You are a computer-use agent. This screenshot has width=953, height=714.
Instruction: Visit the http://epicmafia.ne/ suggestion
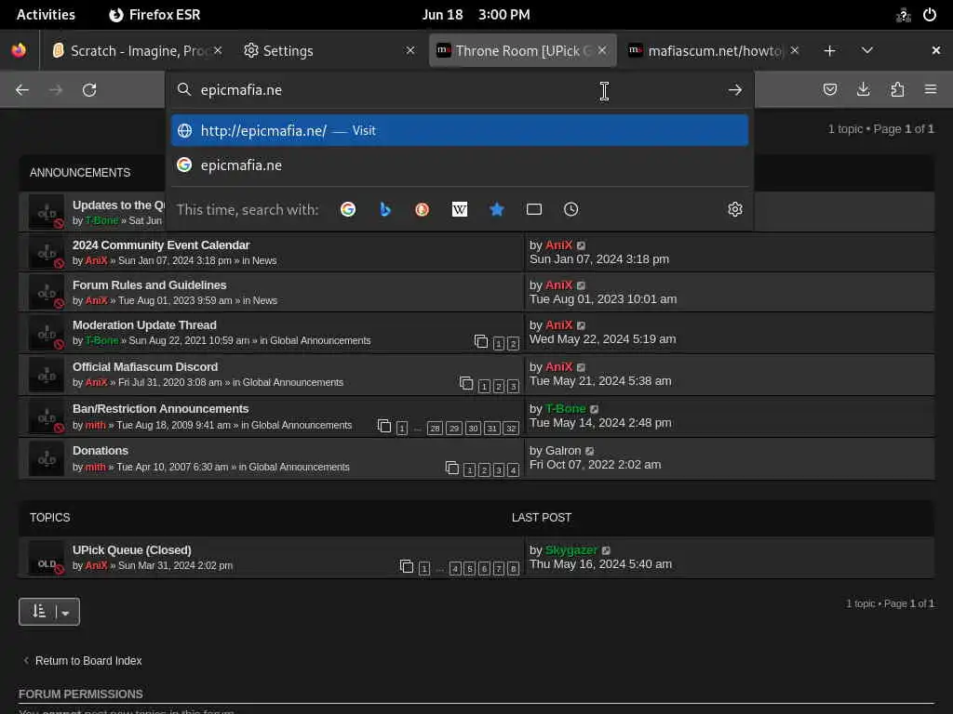[460, 130]
